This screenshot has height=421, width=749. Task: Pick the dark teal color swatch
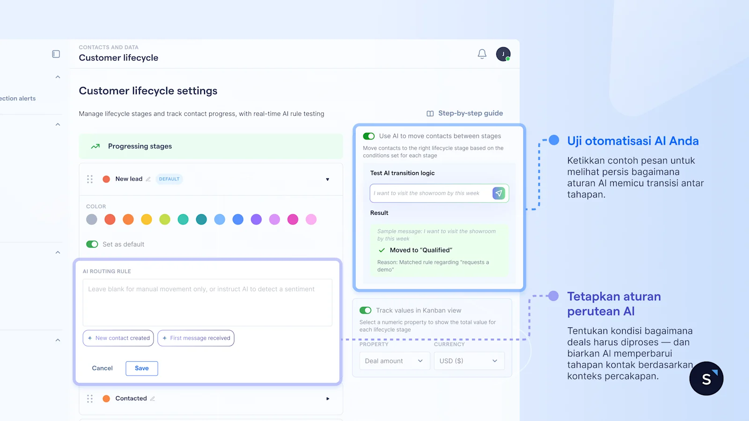pos(201,219)
